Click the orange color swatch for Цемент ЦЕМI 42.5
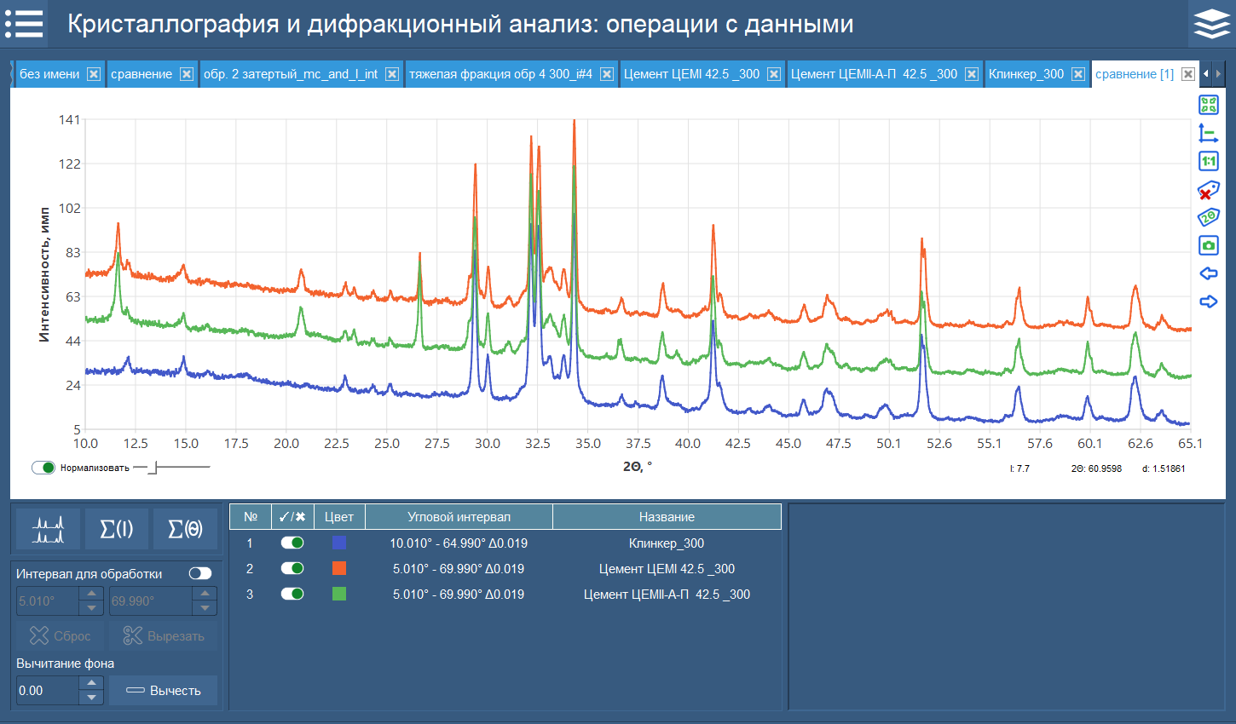1236x724 pixels. click(339, 568)
